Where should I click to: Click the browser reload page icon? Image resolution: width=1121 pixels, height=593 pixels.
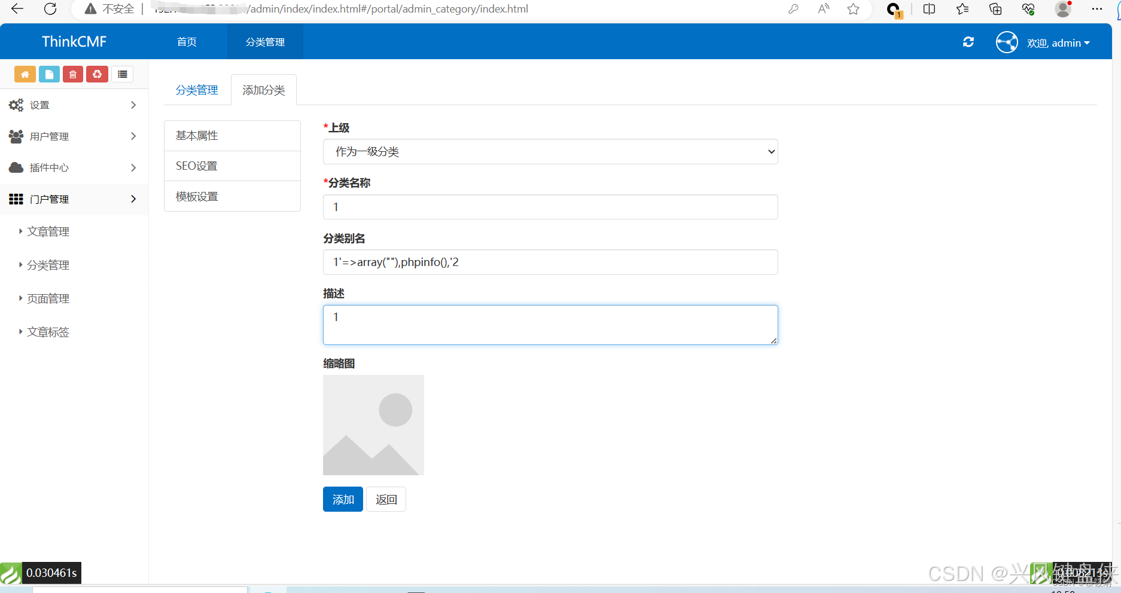click(50, 9)
